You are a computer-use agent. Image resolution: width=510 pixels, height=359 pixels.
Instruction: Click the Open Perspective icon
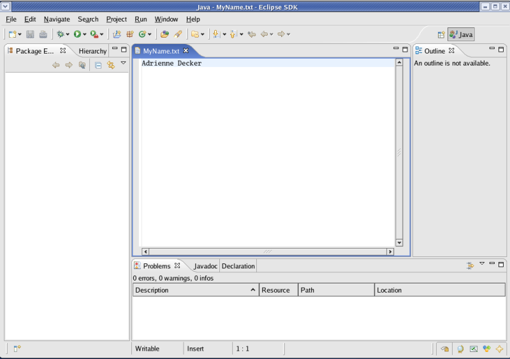pos(441,34)
